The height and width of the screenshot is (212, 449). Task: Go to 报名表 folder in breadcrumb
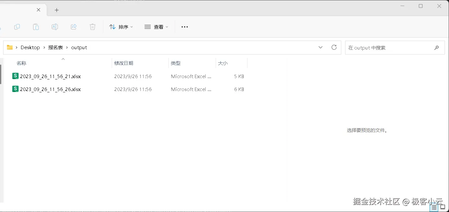click(55, 47)
